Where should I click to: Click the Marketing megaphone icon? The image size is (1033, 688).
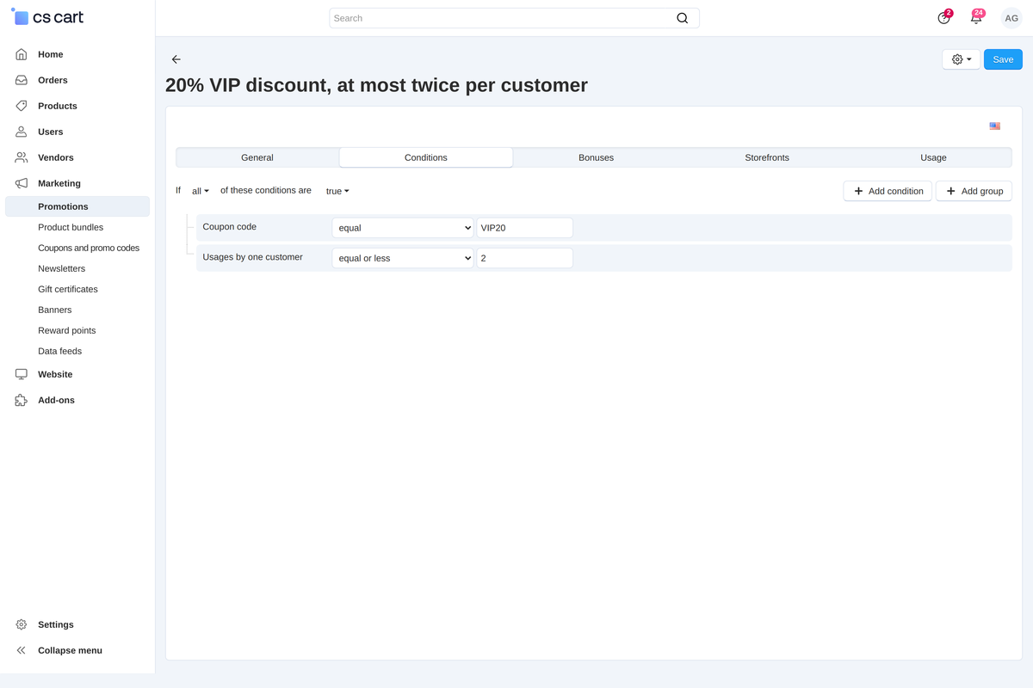pos(22,183)
